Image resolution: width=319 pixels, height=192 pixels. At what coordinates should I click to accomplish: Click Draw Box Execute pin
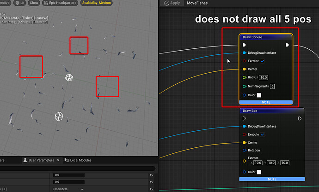coord(245,134)
